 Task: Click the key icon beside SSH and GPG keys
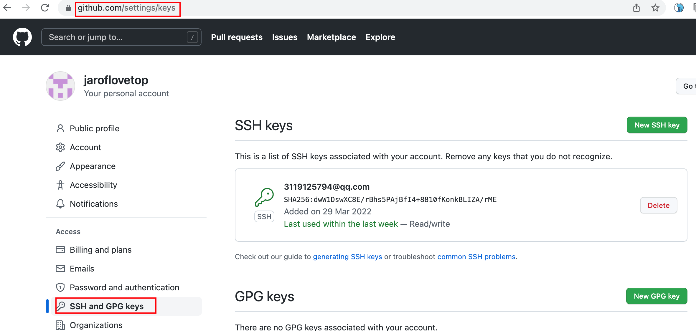[61, 306]
